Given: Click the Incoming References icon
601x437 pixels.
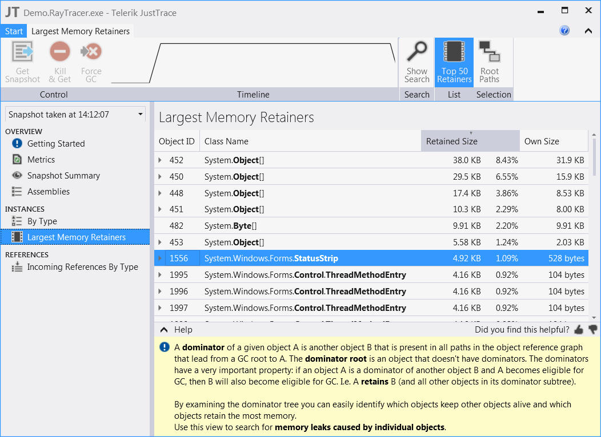Looking at the screenshot, I should (17, 267).
